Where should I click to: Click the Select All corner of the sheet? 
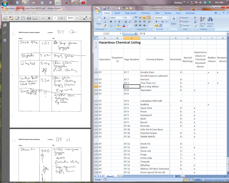(x=96, y=38)
